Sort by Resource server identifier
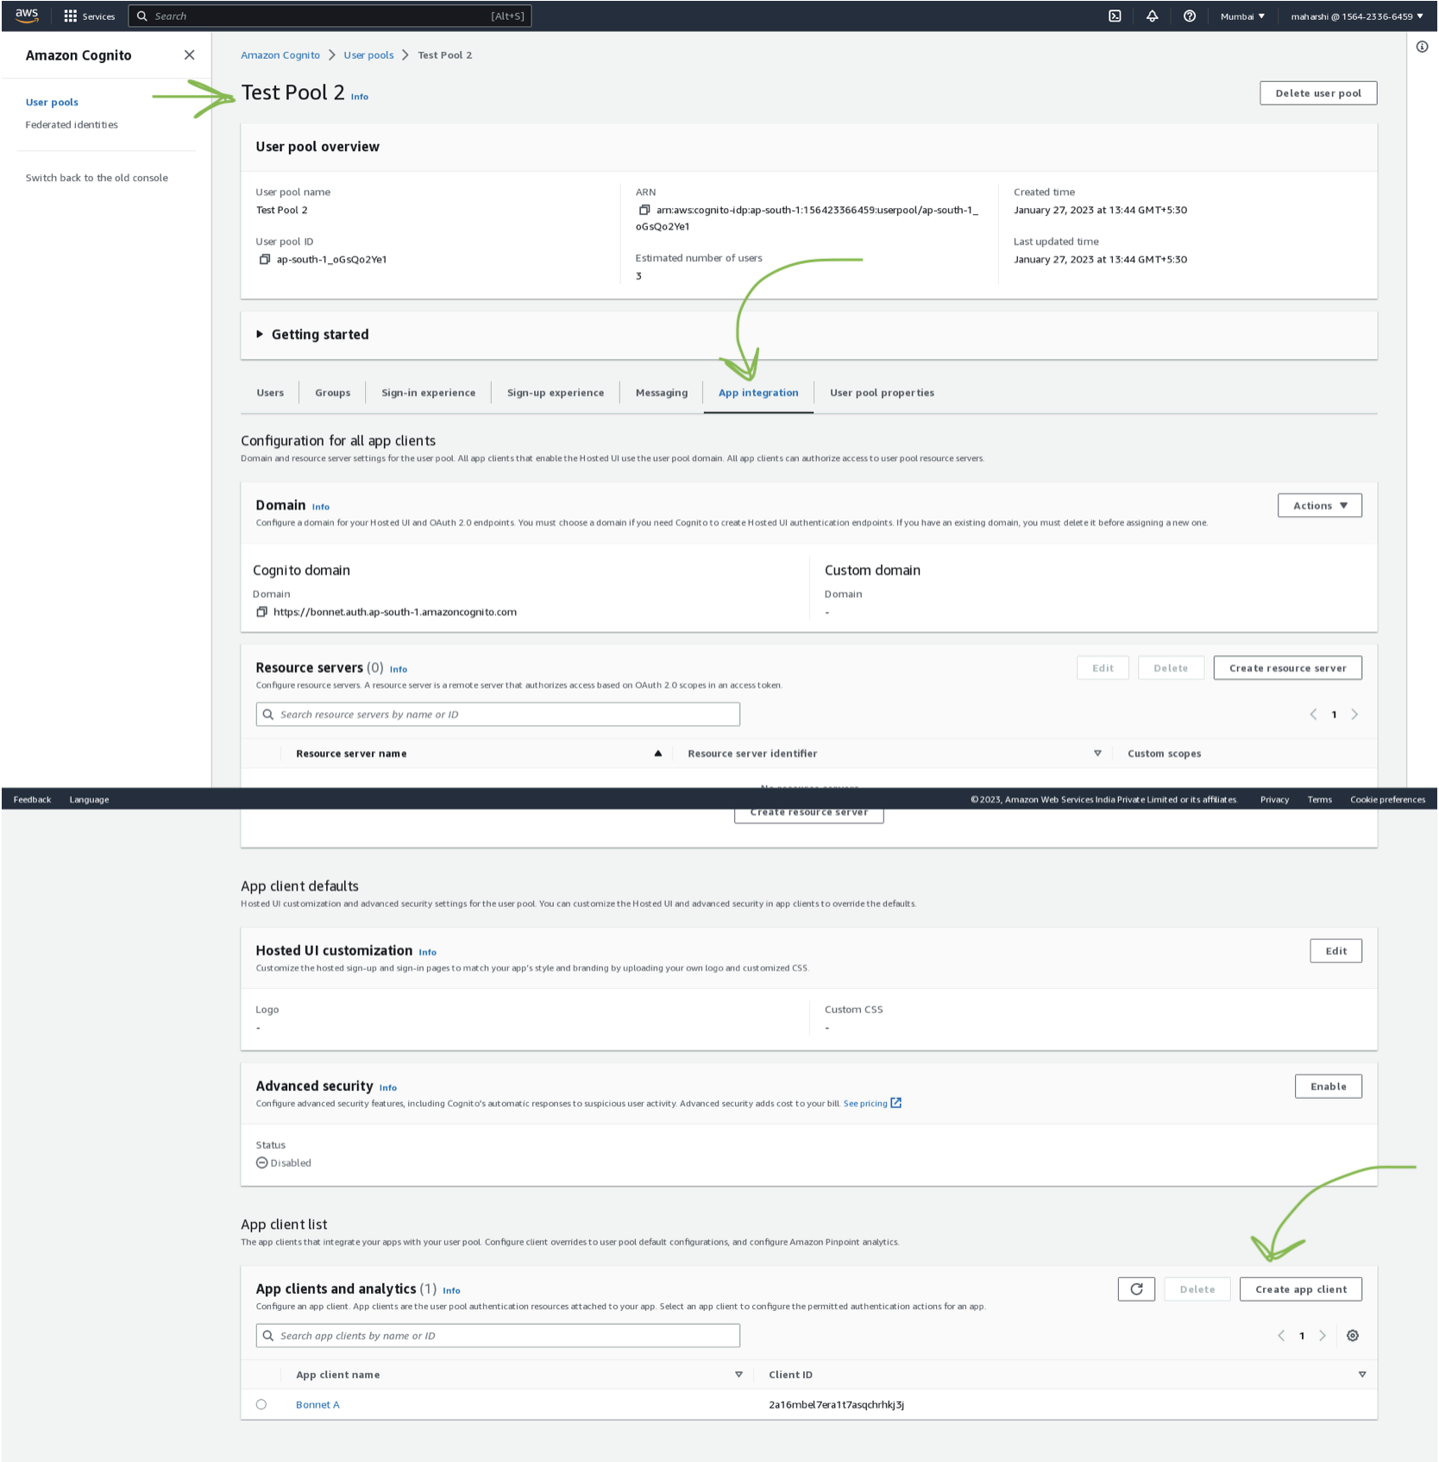Screen dimensions: 1439x1462 (1097, 753)
